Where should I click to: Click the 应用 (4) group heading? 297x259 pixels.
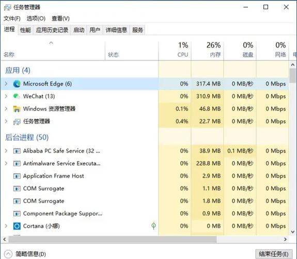pos(18,70)
